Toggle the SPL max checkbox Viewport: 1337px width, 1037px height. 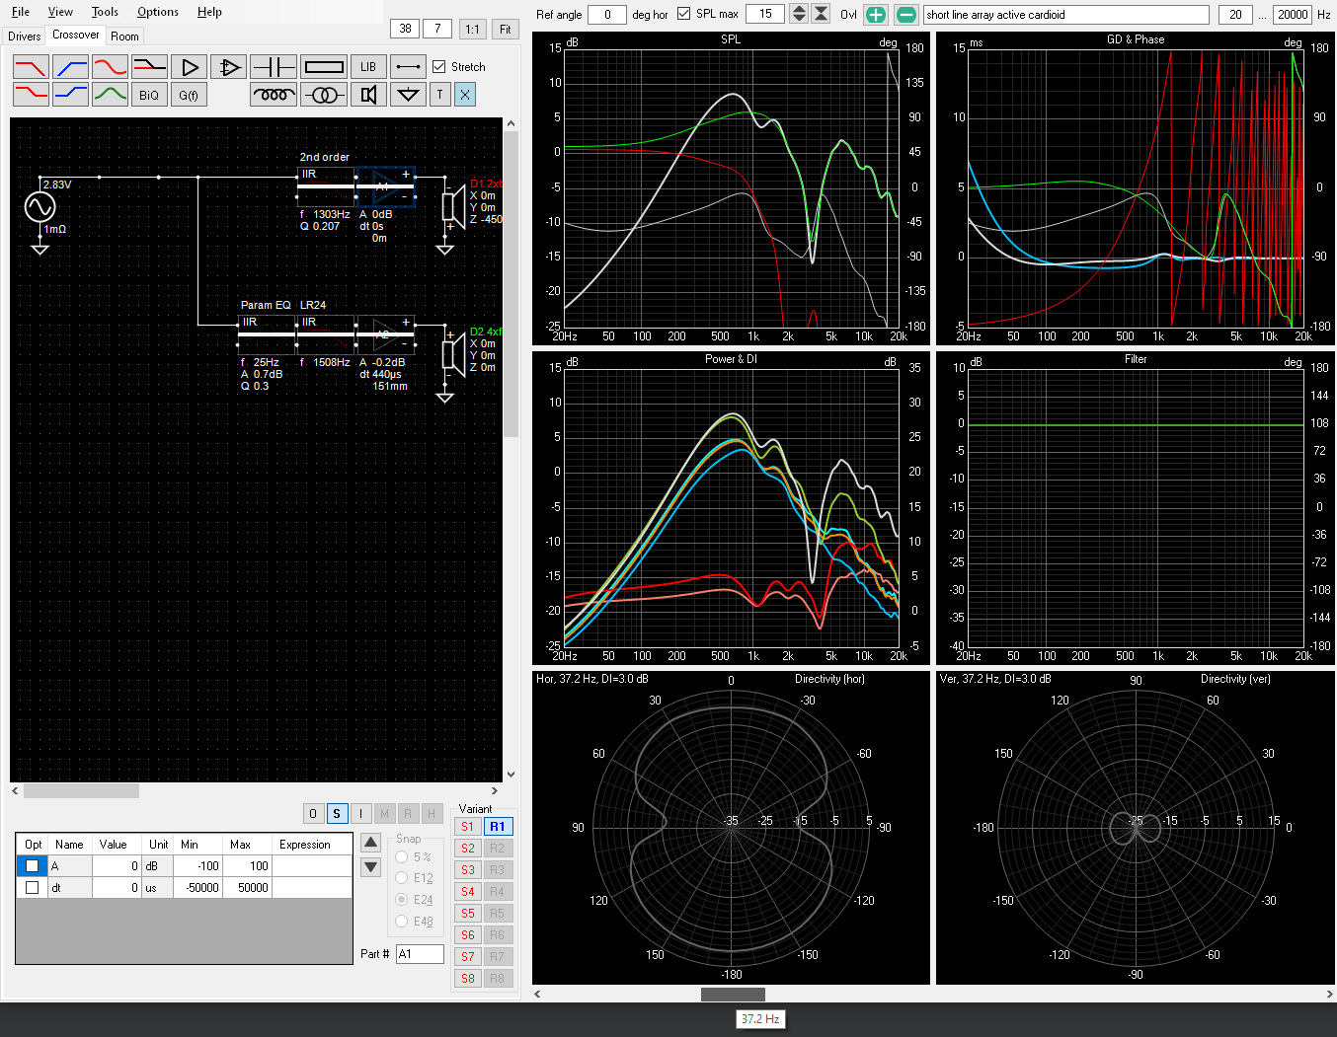683,14
